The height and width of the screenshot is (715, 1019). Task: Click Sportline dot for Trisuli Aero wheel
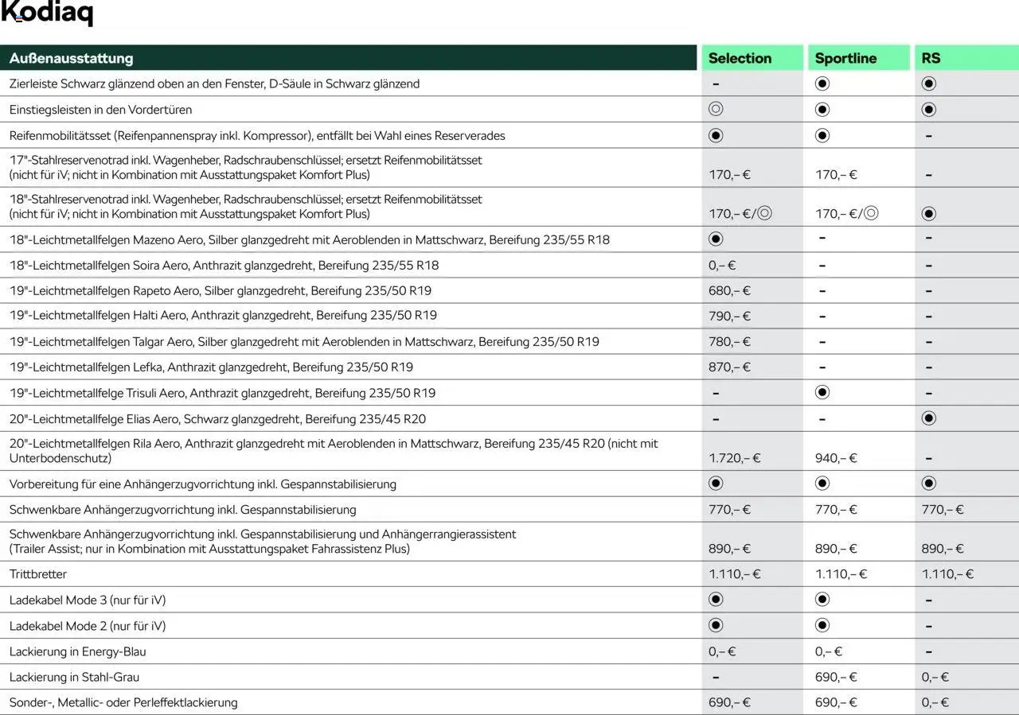tap(822, 392)
